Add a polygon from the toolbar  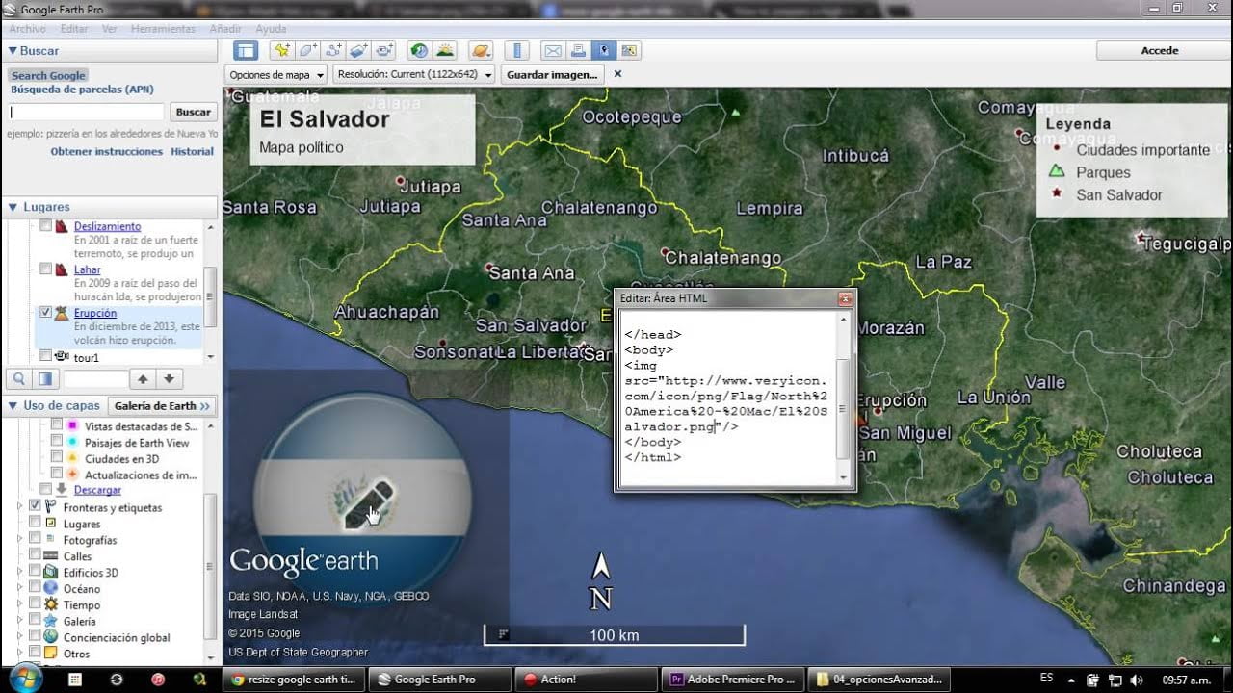pos(307,51)
